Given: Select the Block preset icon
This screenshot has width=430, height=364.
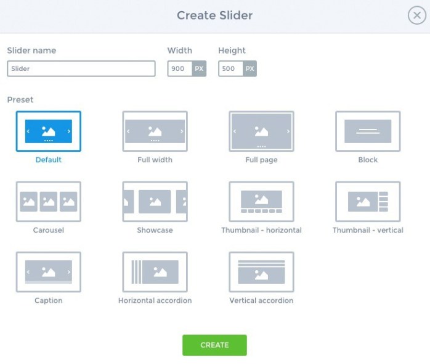Looking at the screenshot, I should click(x=368, y=131).
